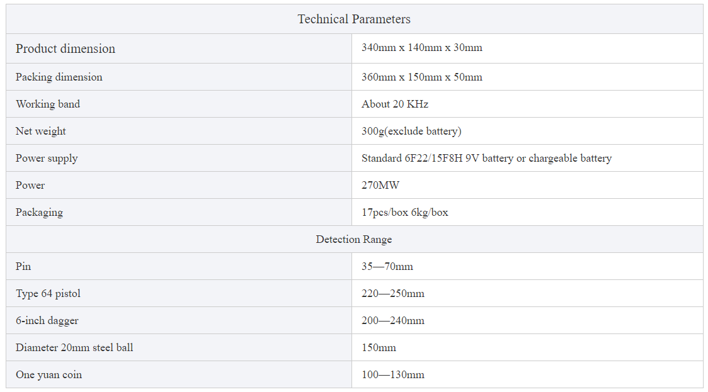Select the Packing dimension row label
This screenshot has width=708, height=392.
[59, 77]
